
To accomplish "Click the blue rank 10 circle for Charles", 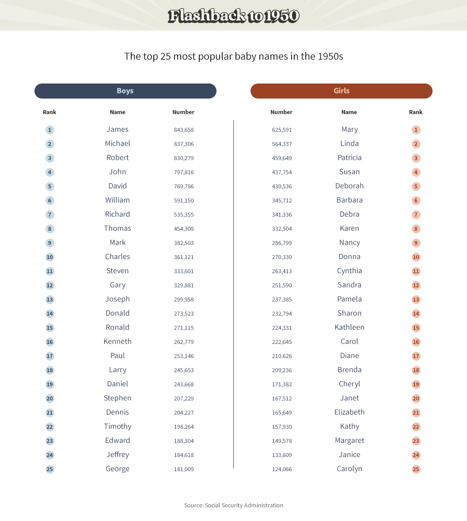I will [50, 257].
